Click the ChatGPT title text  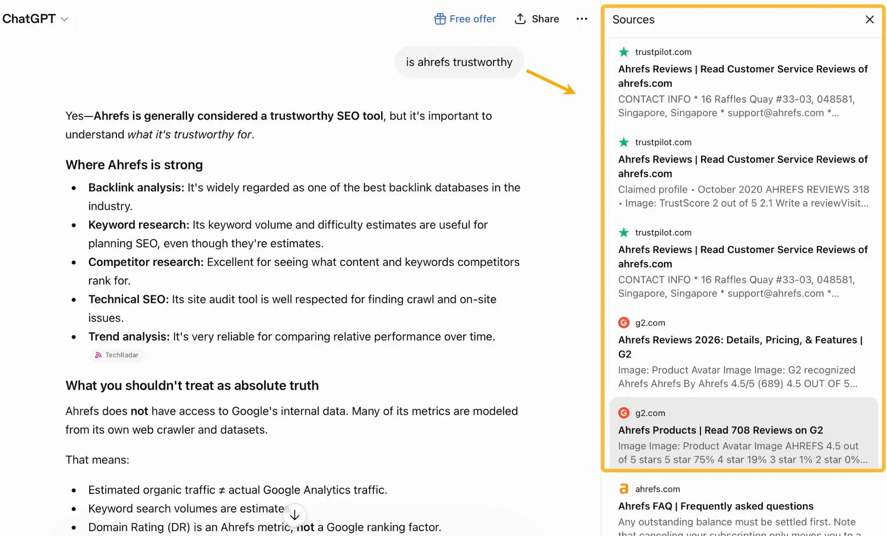(x=29, y=19)
